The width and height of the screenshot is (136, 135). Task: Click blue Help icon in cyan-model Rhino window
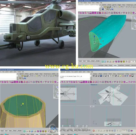pyautogui.click(x=112, y=9)
